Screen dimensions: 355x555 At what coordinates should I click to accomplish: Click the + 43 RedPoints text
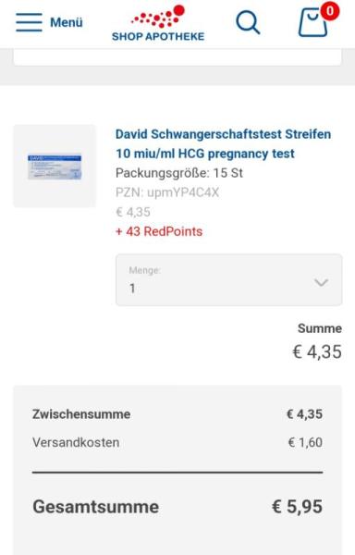pyautogui.click(x=159, y=231)
